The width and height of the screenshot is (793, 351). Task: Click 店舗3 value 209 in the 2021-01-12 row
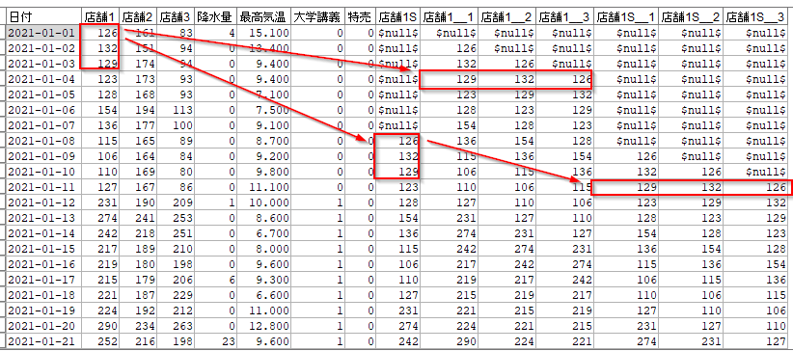coord(175,202)
